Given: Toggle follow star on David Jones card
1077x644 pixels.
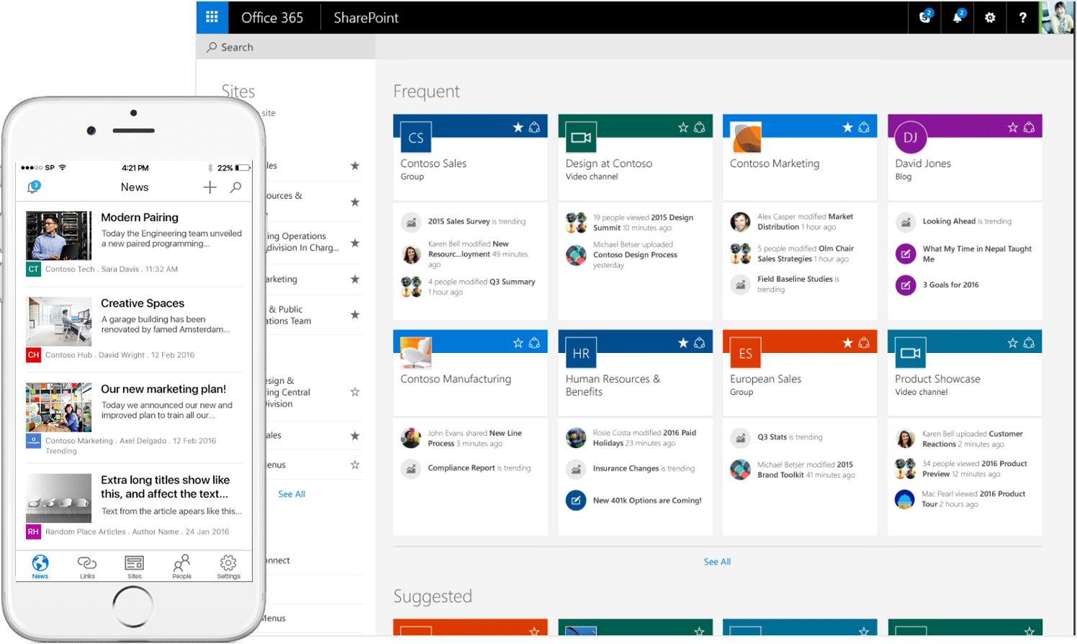Looking at the screenshot, I should (x=1013, y=128).
